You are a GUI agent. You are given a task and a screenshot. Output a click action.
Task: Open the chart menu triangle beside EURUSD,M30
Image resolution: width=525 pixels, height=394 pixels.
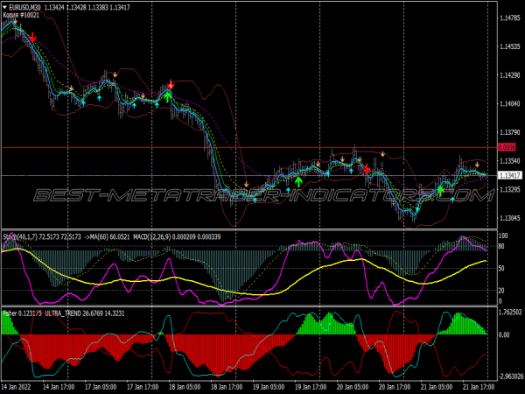click(x=4, y=7)
